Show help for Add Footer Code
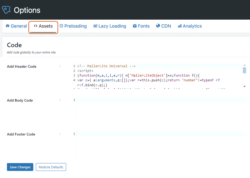 pos(60,134)
